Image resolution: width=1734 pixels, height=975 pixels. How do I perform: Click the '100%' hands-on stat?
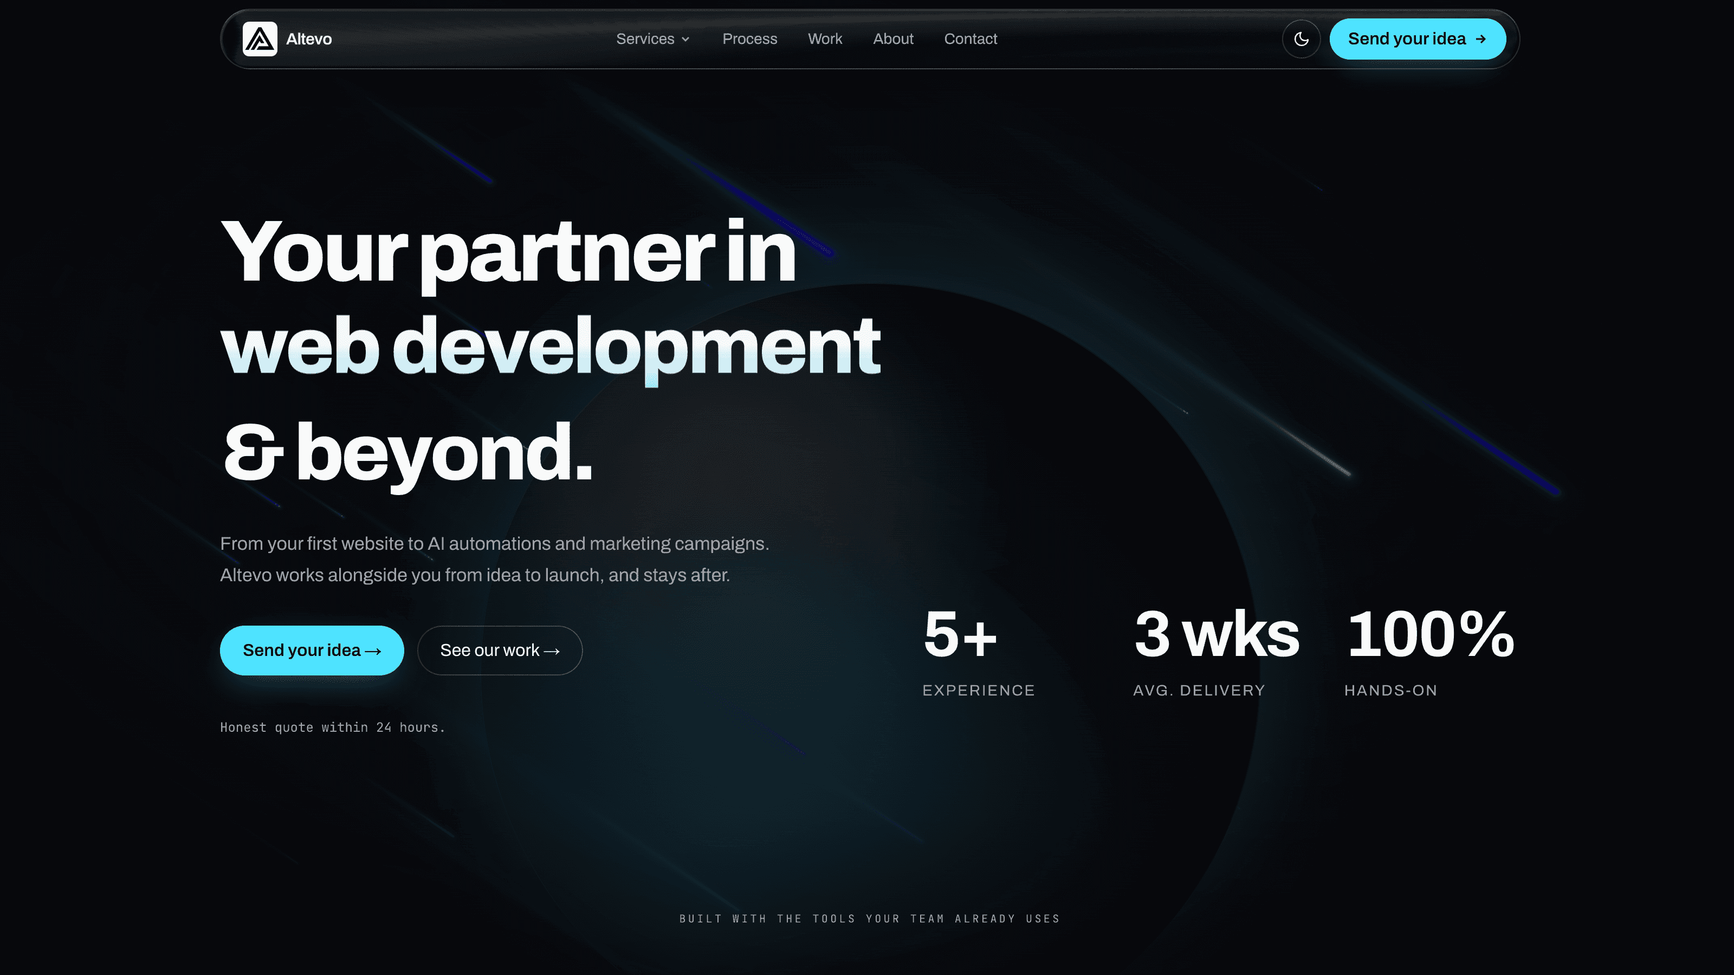[x=1431, y=634]
